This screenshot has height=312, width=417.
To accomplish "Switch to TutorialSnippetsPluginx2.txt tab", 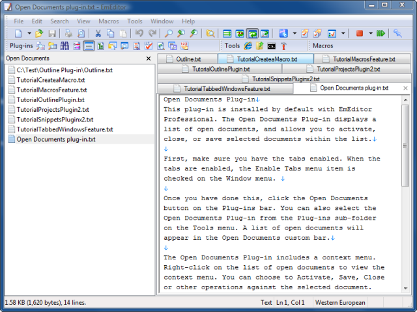I will [284, 79].
